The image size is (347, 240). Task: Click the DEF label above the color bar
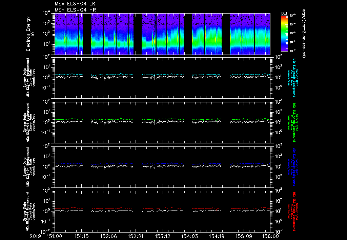pos(284,13)
